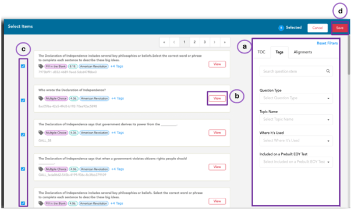Viewport: 351px width, 210px height.
Task: Uncheck the 'Who wrote the Declaration' item checkbox
Action: (23, 100)
